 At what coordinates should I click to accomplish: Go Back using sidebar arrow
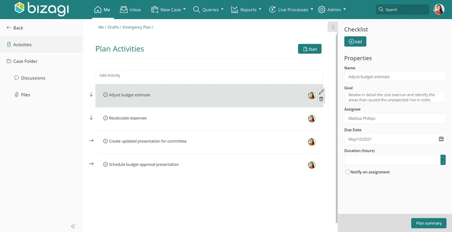coord(15,28)
